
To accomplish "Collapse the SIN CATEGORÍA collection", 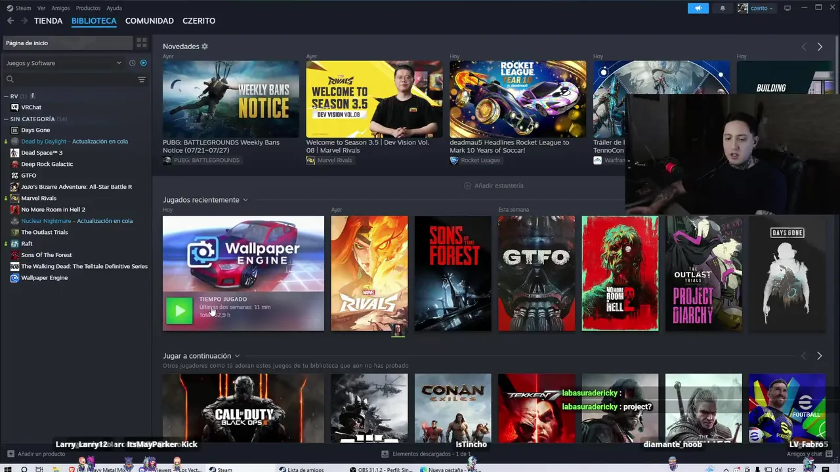I will click(x=6, y=119).
